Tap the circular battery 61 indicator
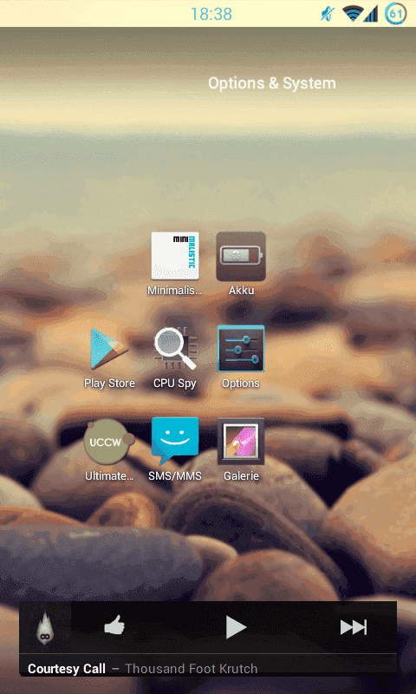 396,14
